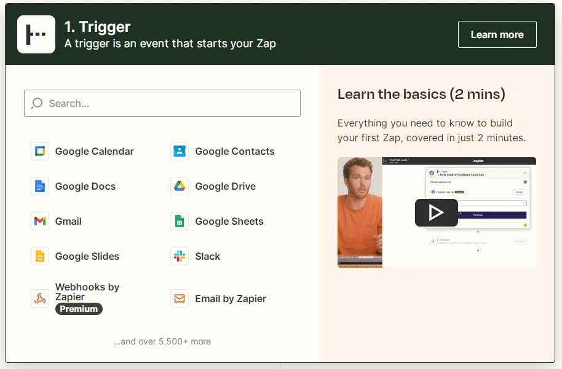This screenshot has width=562, height=369.
Task: Focus the trigger app search field
Action: (x=162, y=103)
